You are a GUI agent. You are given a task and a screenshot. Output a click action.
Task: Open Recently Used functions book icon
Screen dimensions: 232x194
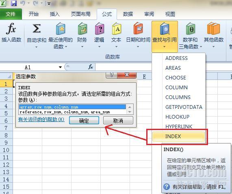pos(61,29)
